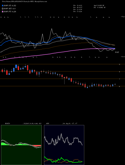The width and height of the screenshot is (125, 165).
Task: Click the price axis label 8
Action: (119, 72)
